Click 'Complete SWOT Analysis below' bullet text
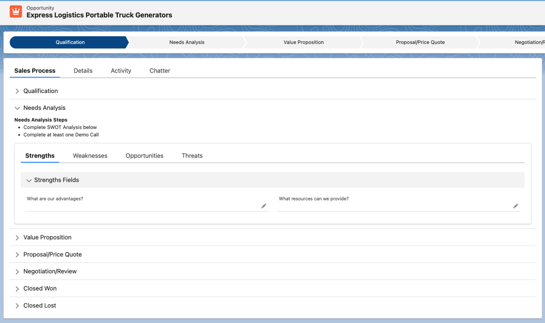545x323 pixels. tap(60, 127)
